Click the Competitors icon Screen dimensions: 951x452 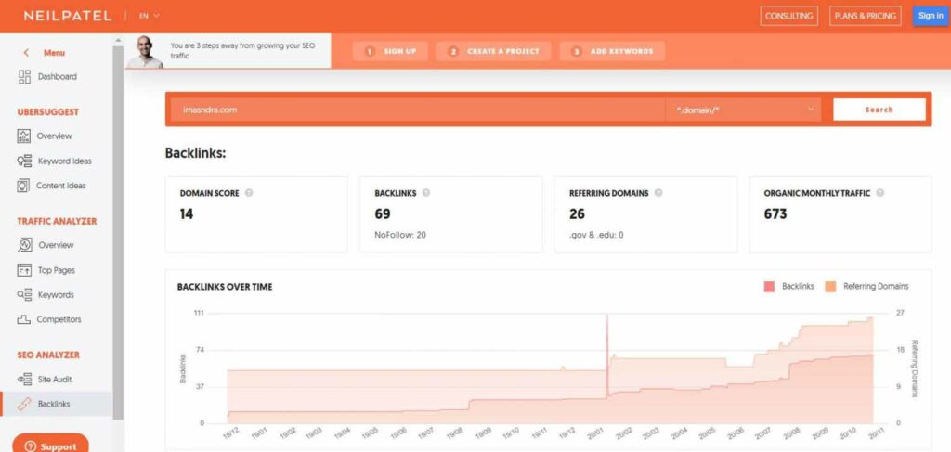tap(24, 319)
